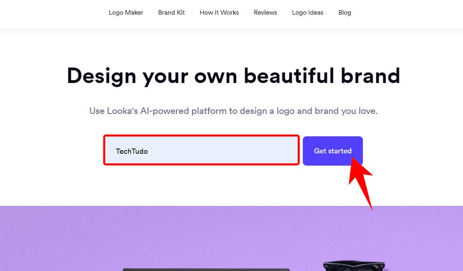Select the TechTudo text in the input box
Screen dimensions: 463x271
132,151
